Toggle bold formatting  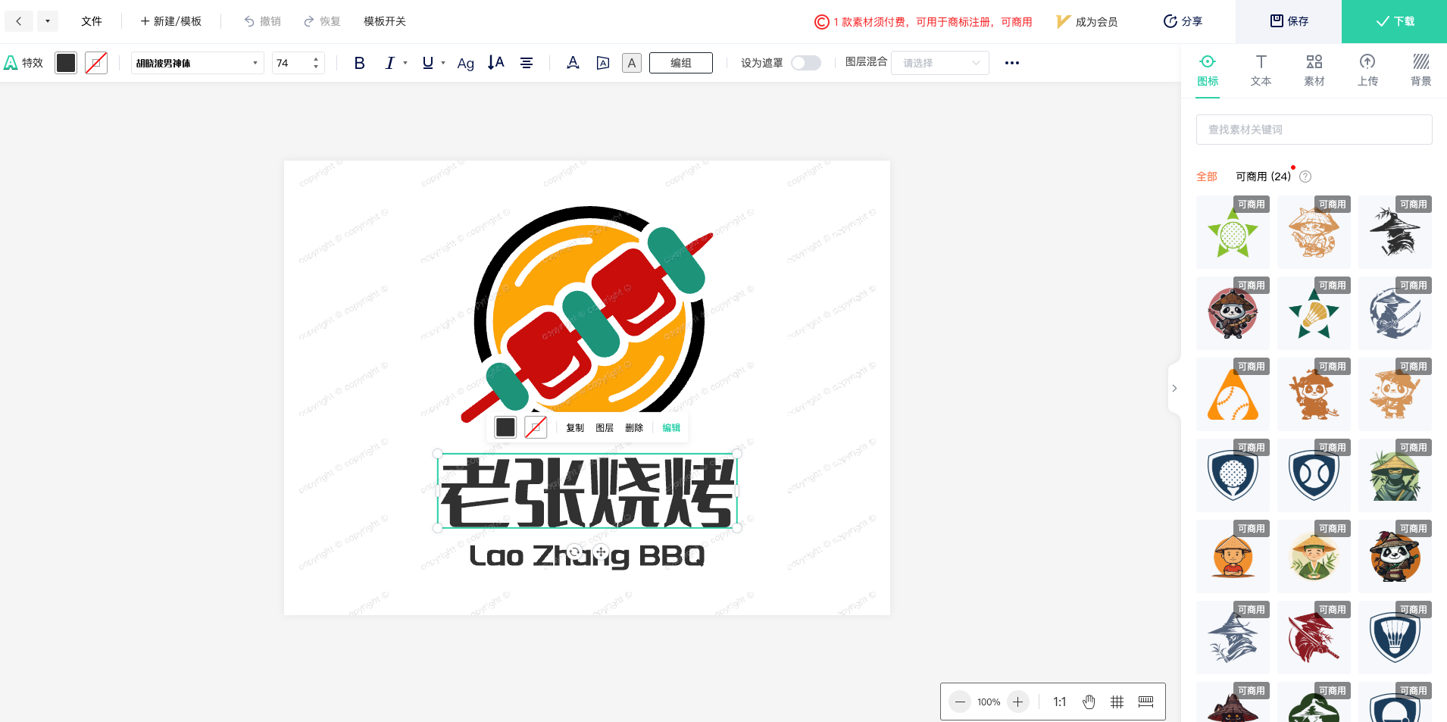coord(359,63)
